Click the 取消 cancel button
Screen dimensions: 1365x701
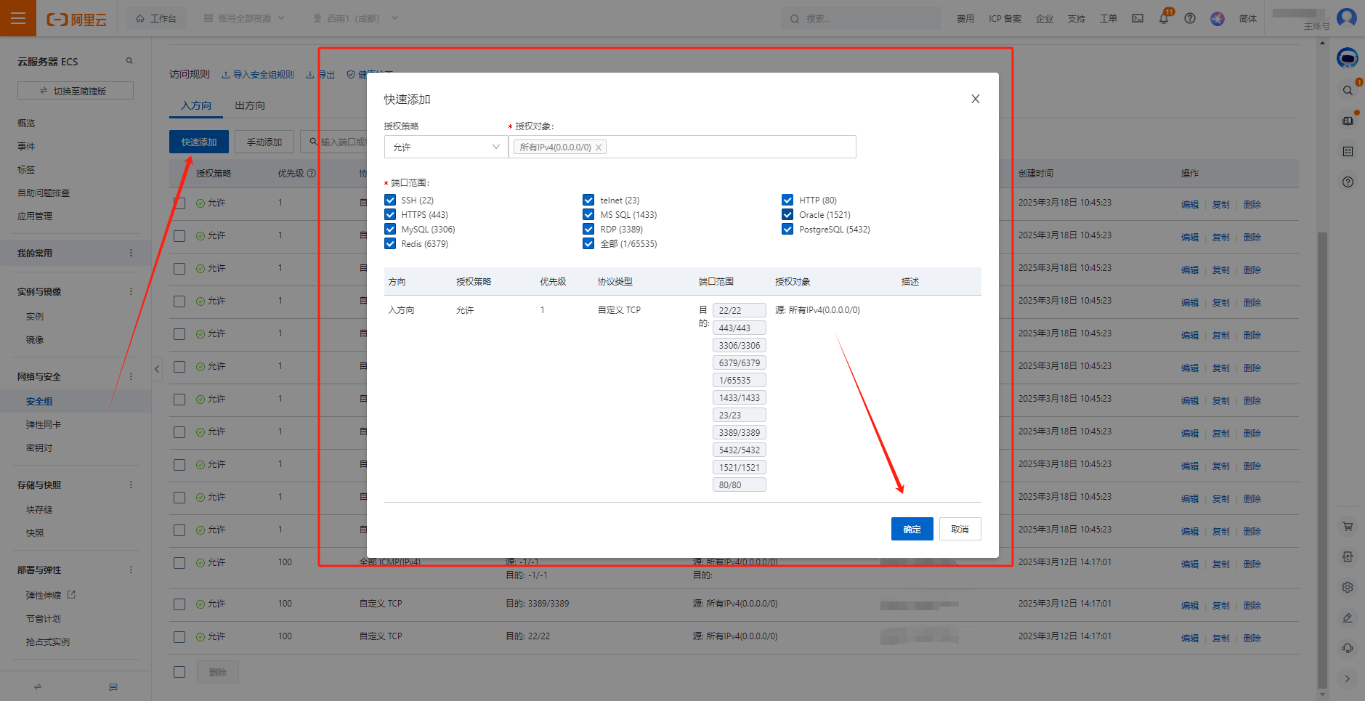(960, 529)
